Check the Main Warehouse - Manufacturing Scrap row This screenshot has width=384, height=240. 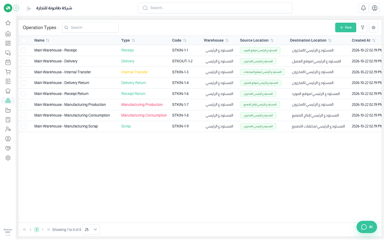[24, 126]
